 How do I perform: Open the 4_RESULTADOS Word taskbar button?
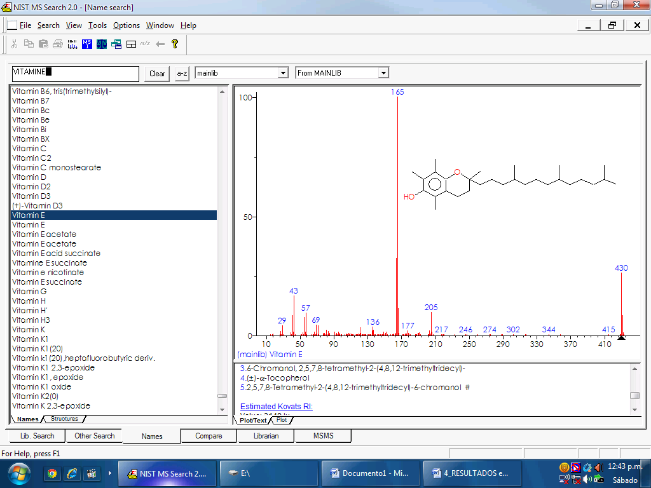click(x=472, y=473)
